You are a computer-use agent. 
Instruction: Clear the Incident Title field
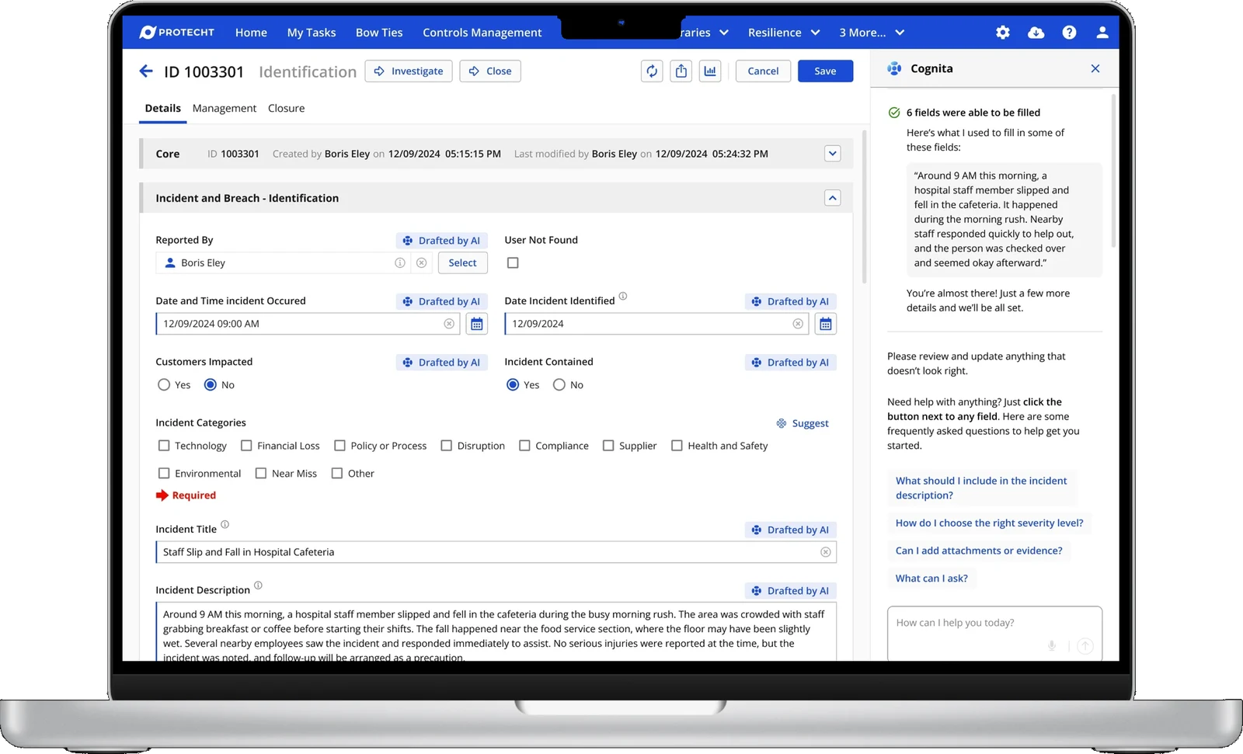pos(826,552)
